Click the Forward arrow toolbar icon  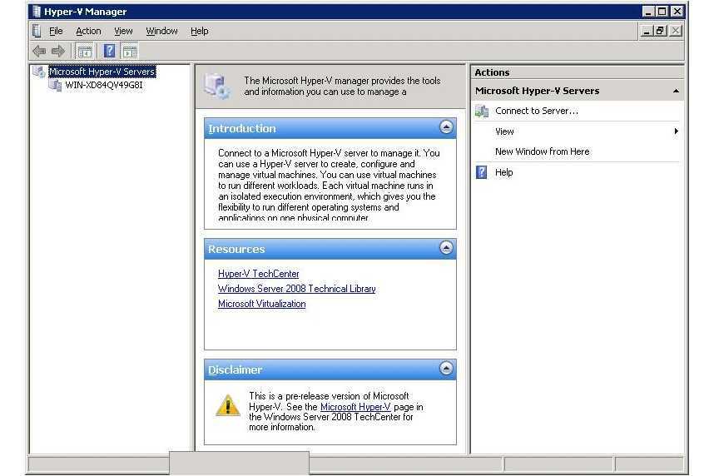coord(57,52)
